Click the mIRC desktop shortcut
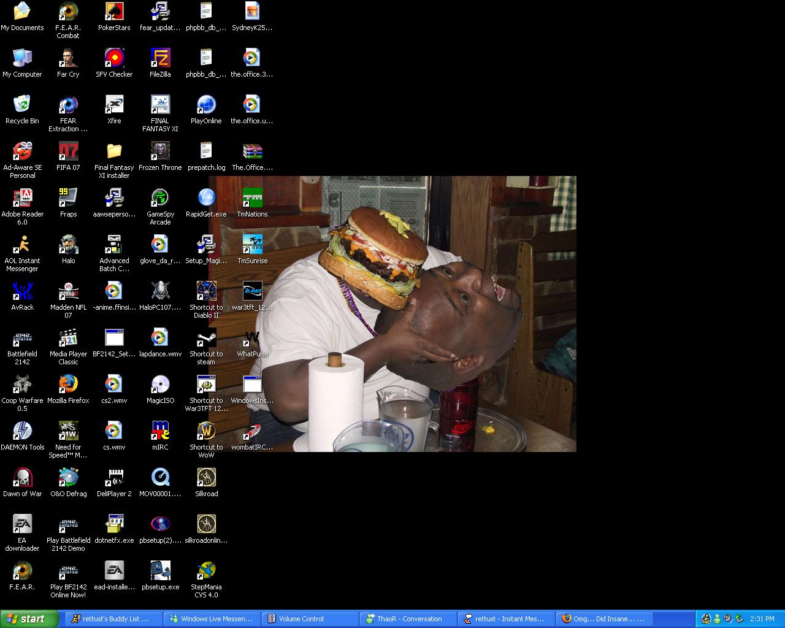Screen dimensions: 785x628 point(160,432)
